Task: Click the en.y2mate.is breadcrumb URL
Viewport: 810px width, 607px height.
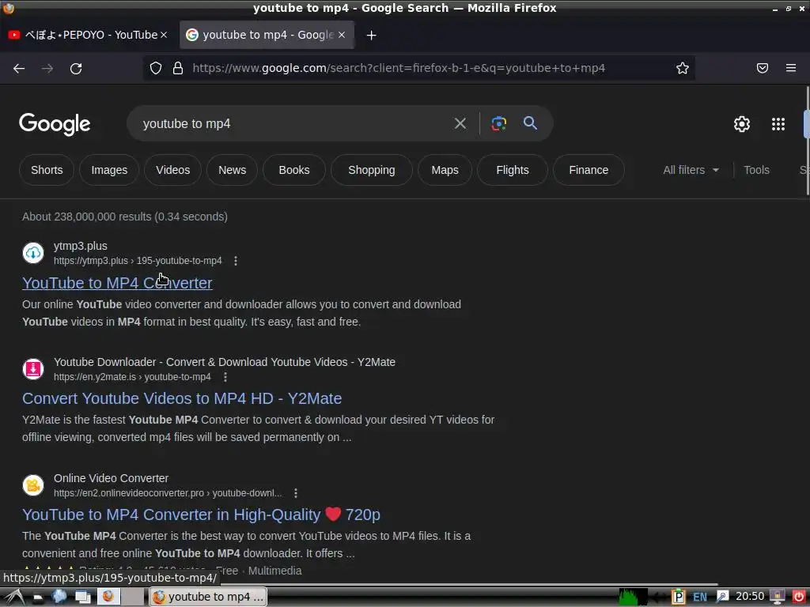Action: coord(132,377)
